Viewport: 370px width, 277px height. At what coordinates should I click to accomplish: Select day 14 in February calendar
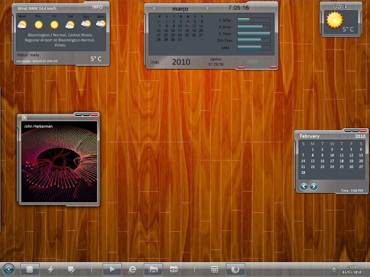click(x=303, y=161)
